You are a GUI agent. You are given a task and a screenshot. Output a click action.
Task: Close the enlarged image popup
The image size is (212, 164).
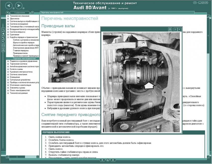[179, 29]
